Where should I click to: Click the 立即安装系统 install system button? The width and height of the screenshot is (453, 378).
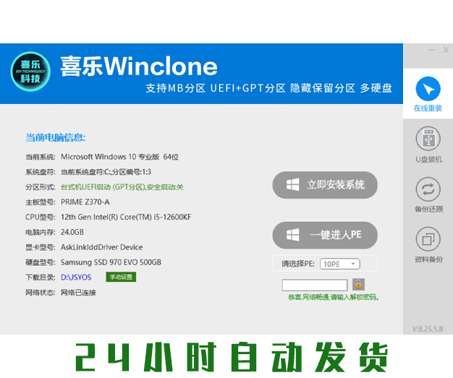tap(325, 185)
